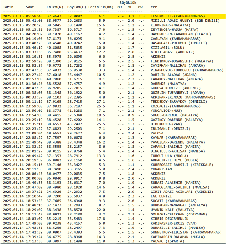Select the ZEYTINOBA-HASSA (HATAY) location
This screenshot has height=244, width=227.
(x=171, y=29)
